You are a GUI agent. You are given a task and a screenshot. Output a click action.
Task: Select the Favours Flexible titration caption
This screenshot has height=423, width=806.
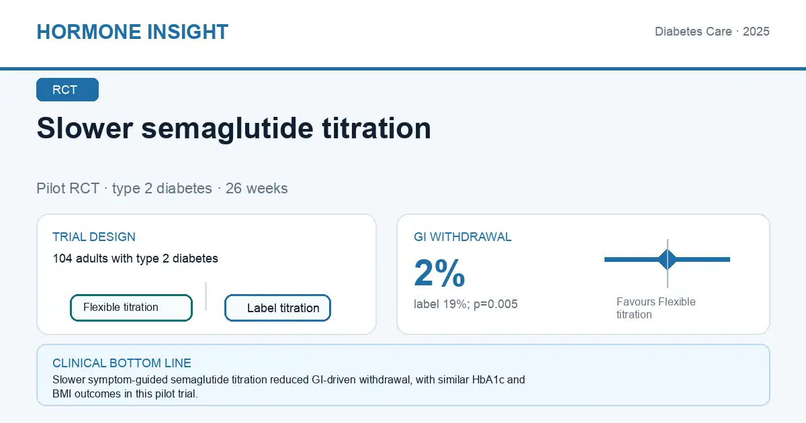656,308
